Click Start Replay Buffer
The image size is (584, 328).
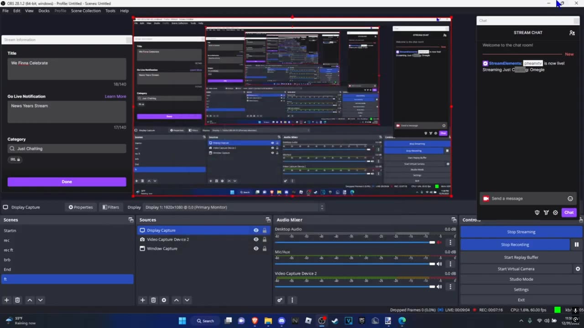coord(521,257)
